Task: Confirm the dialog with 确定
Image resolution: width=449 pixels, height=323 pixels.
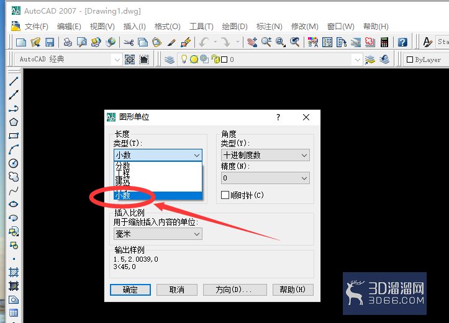Action: tap(130, 290)
